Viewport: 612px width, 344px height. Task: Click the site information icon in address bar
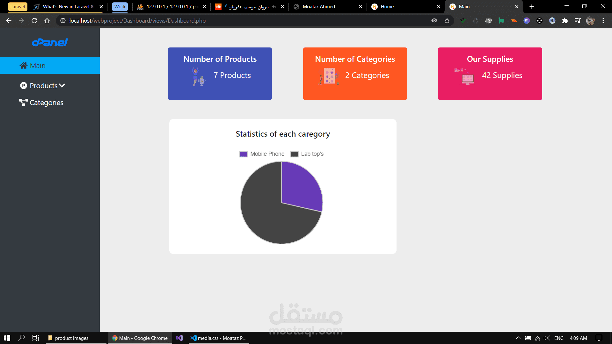pyautogui.click(x=63, y=21)
